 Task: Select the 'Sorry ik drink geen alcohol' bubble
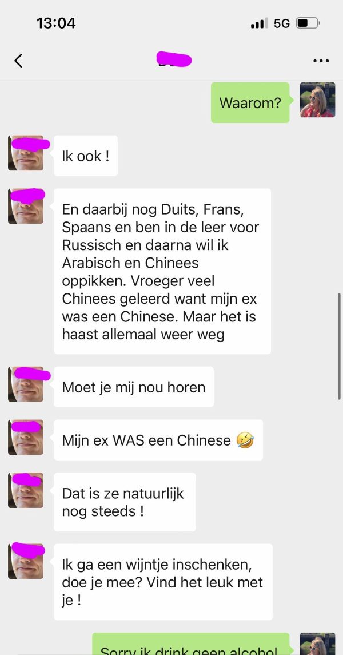point(191,644)
